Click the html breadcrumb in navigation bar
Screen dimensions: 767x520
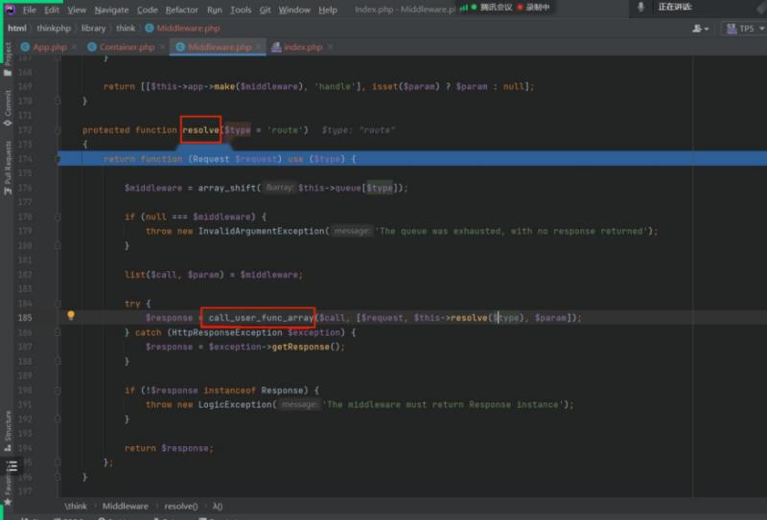17,29
